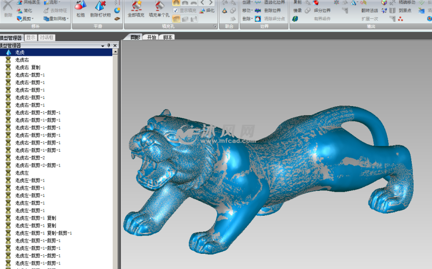Click the 删除边界 (Delete Boundary) icon
Screen dimensions: 432x269
[x=268, y=10]
